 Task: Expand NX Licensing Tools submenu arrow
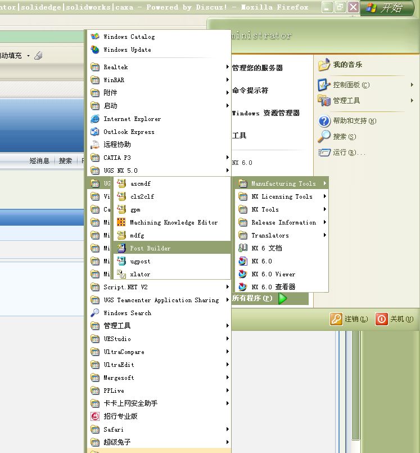coord(325,196)
